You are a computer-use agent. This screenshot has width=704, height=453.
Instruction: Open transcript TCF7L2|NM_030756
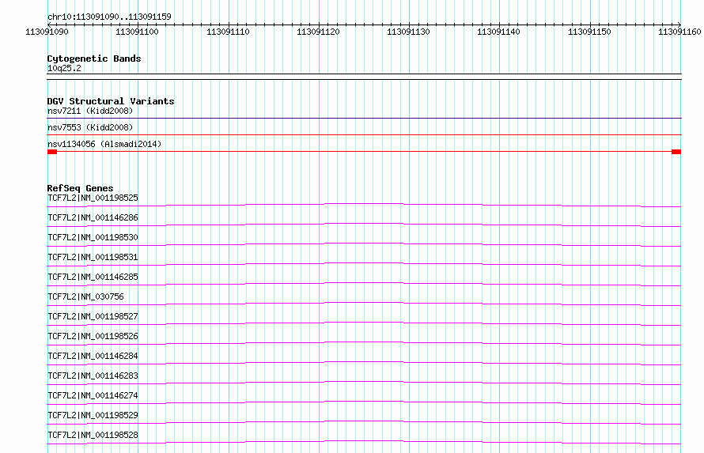coord(85,296)
